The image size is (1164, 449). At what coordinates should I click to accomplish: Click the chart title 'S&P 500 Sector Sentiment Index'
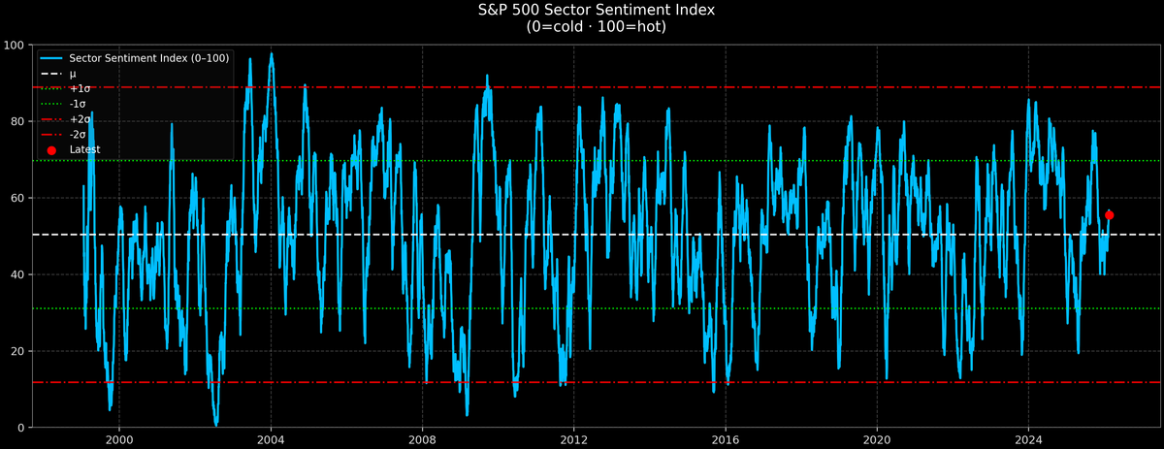pyautogui.click(x=595, y=10)
